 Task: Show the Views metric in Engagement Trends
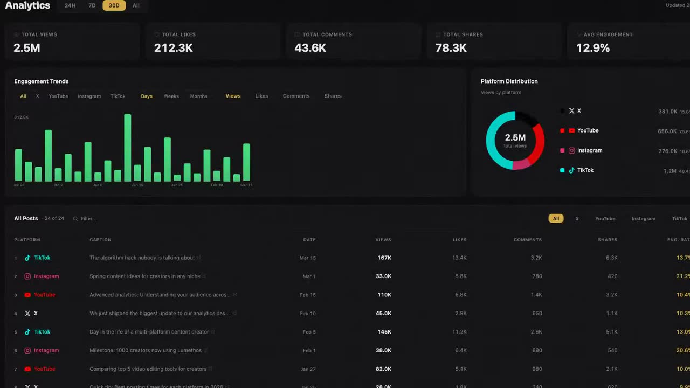233,96
